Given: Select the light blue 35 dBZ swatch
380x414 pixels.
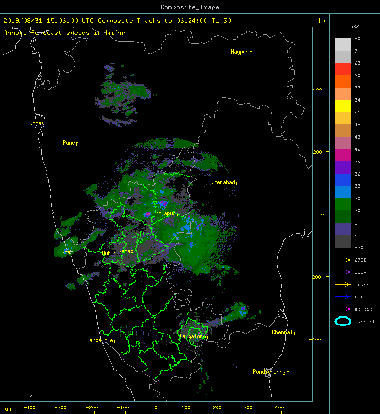Looking at the screenshot, I should point(343,192).
